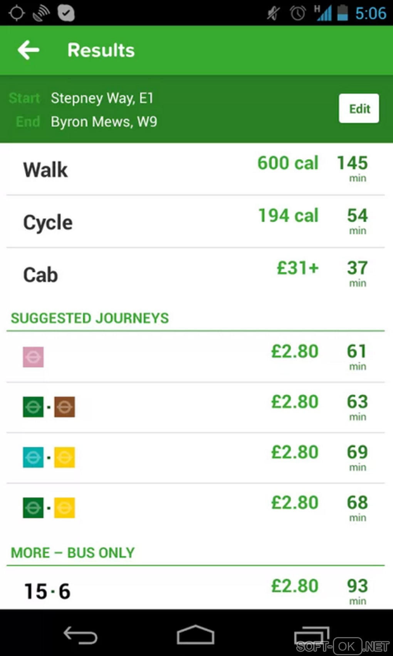Image resolution: width=393 pixels, height=656 pixels.
Task: Open the 15·6 bus only journey
Action: (x=196, y=591)
